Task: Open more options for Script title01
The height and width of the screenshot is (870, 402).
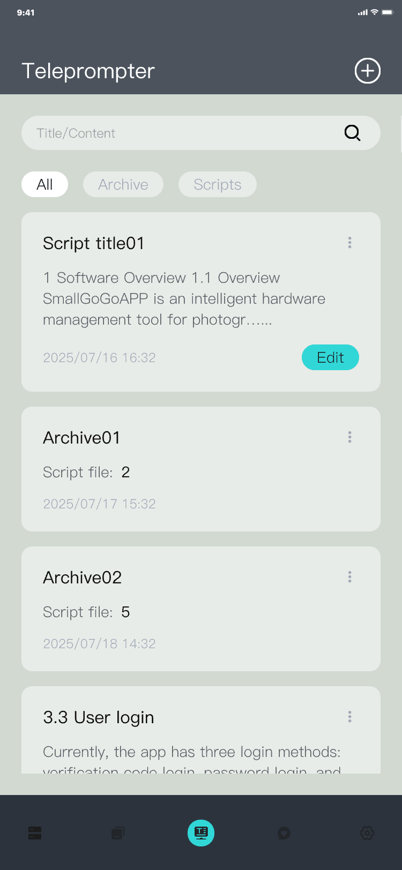Action: 349,243
